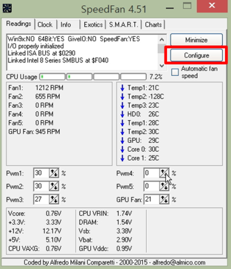Click the down arrow icon beside Temp1: 21C

click(x=122, y=88)
